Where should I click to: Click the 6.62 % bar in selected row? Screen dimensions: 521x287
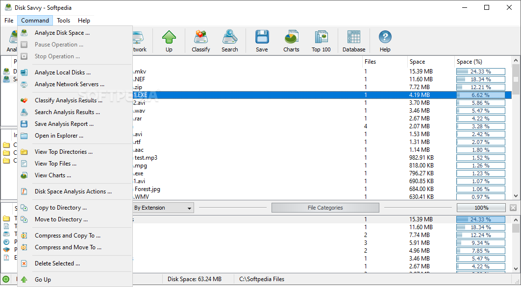click(x=480, y=95)
